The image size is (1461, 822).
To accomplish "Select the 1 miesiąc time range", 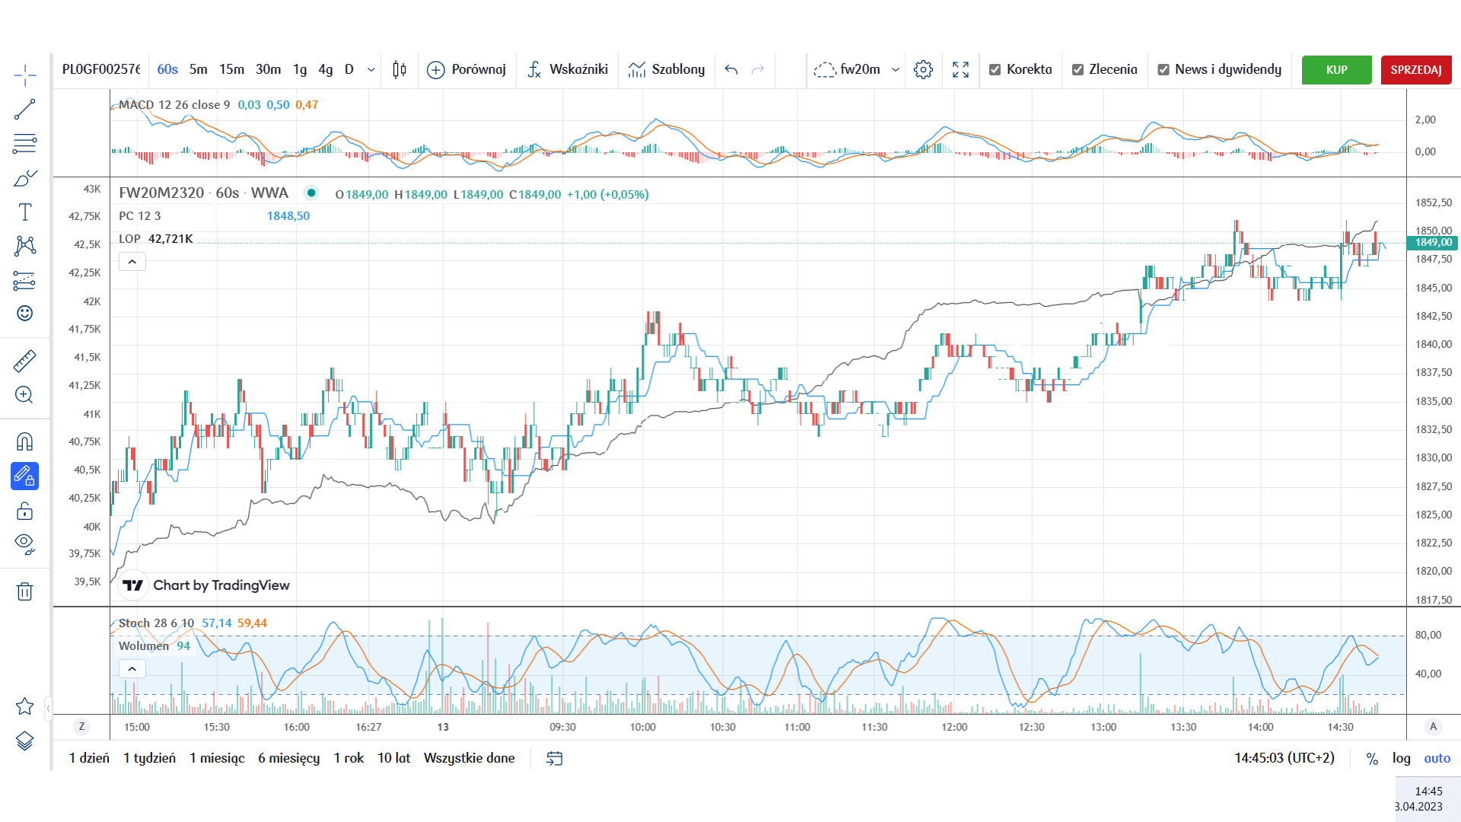I will pyautogui.click(x=217, y=758).
